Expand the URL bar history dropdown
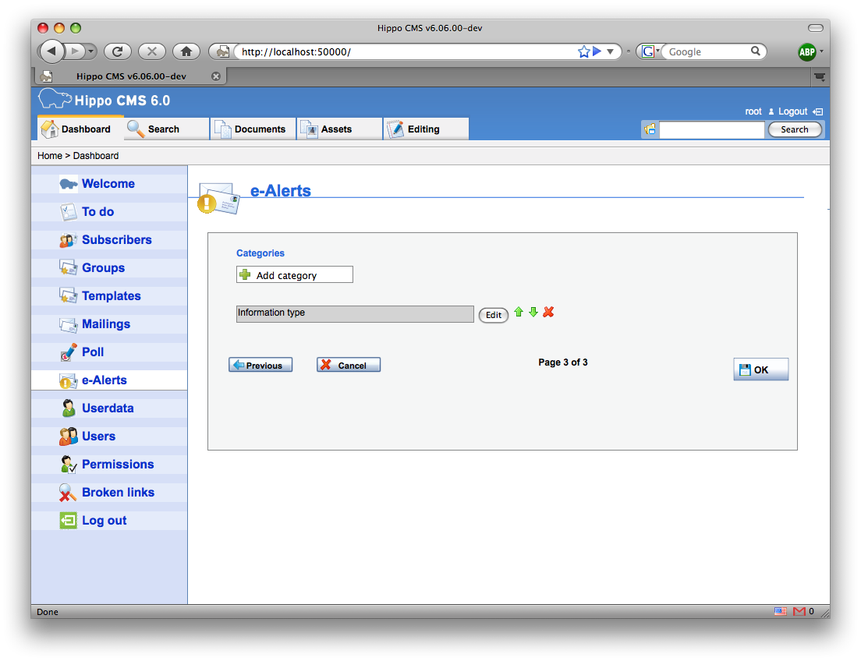 tap(611, 51)
